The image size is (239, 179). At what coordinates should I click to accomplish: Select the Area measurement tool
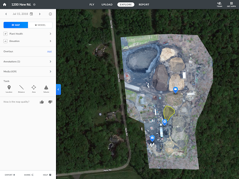pyautogui.click(x=34, y=89)
